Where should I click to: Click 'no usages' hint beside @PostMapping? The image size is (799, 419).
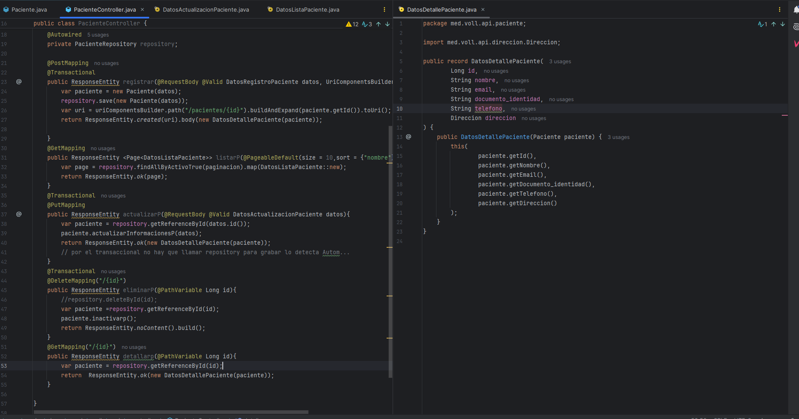click(106, 63)
